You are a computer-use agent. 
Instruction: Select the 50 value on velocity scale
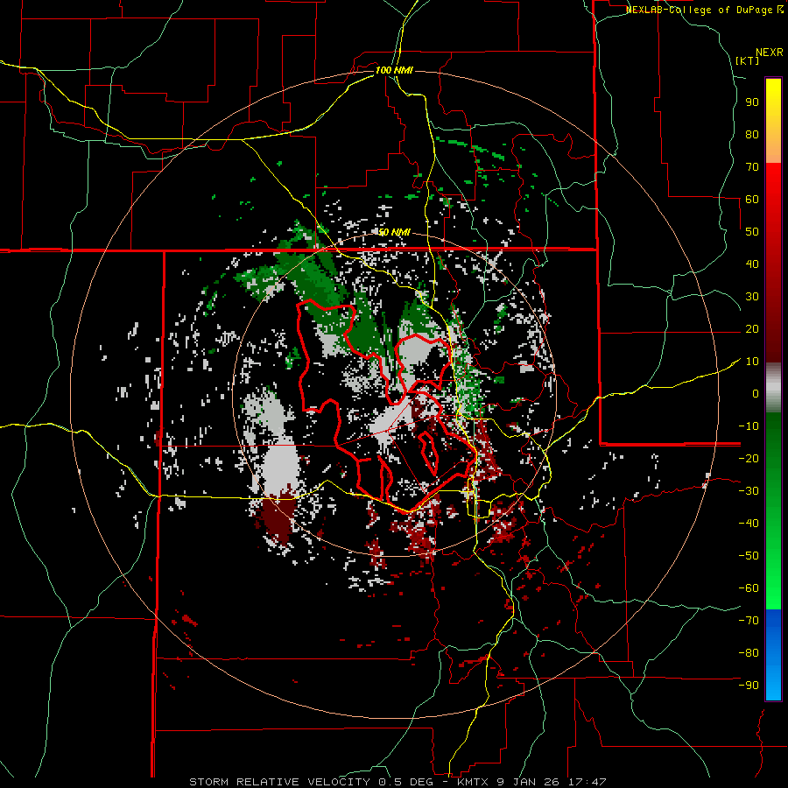(752, 232)
